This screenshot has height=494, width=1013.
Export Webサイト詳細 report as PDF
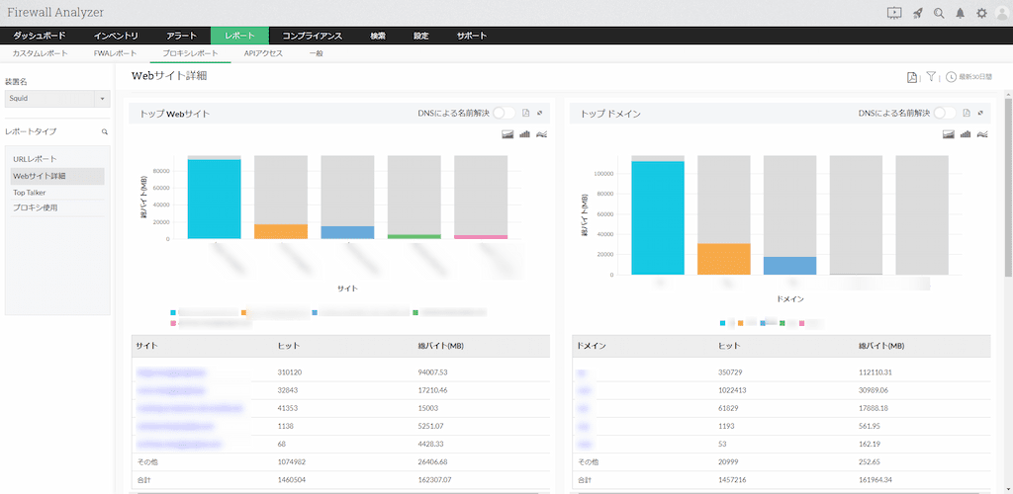(912, 77)
